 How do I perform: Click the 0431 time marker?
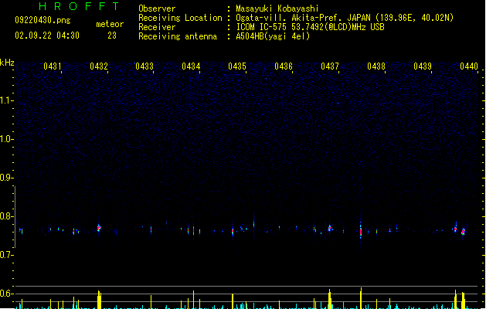pyautogui.click(x=52, y=66)
